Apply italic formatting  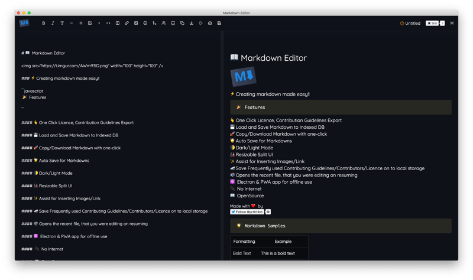(53, 23)
